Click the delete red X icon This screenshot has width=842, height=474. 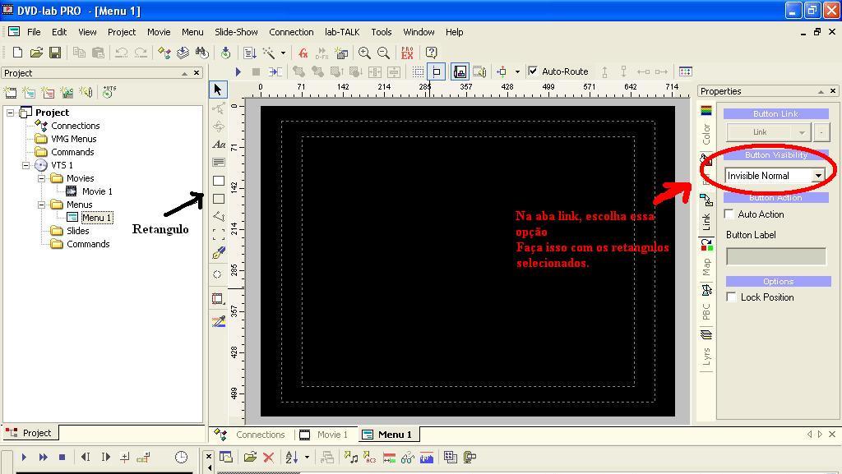coord(269,458)
